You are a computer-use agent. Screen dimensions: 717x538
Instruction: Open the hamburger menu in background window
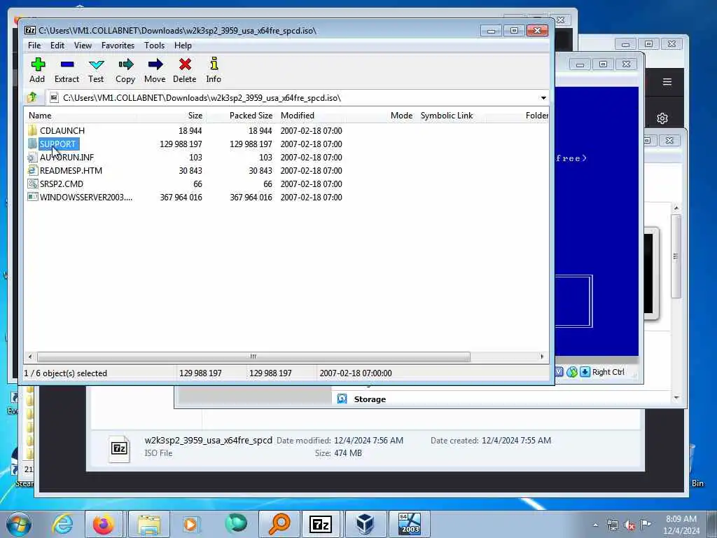[x=667, y=82]
